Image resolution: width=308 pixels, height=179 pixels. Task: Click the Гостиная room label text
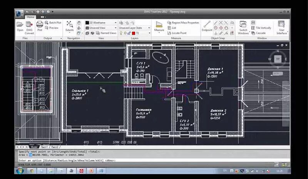(x=144, y=110)
